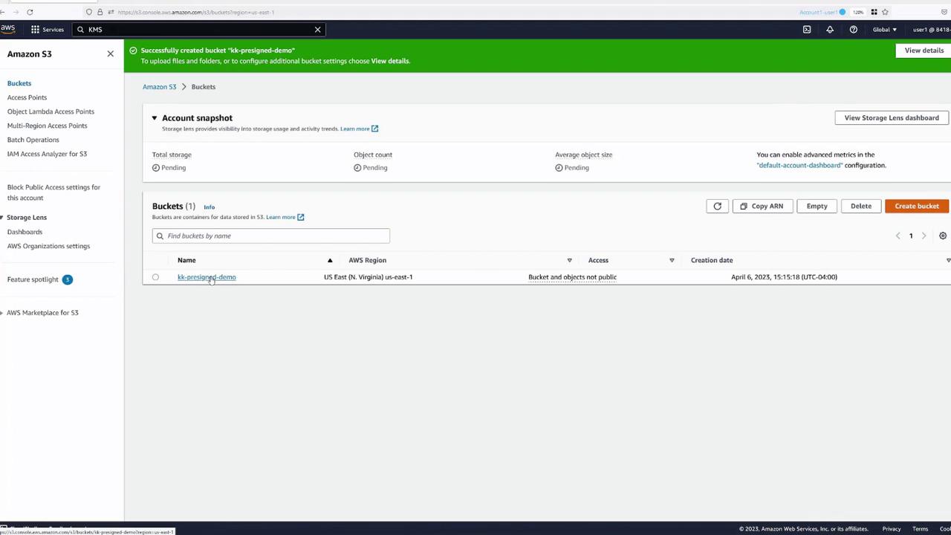Image resolution: width=951 pixels, height=535 pixels.
Task: Open Batch Operations in the sidebar
Action: point(33,140)
